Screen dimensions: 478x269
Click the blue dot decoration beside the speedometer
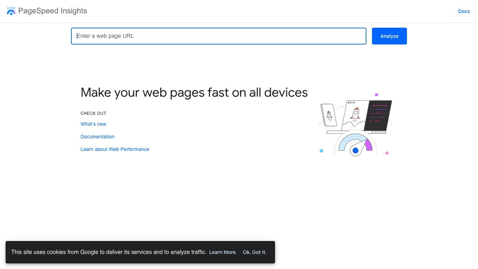pos(321,151)
